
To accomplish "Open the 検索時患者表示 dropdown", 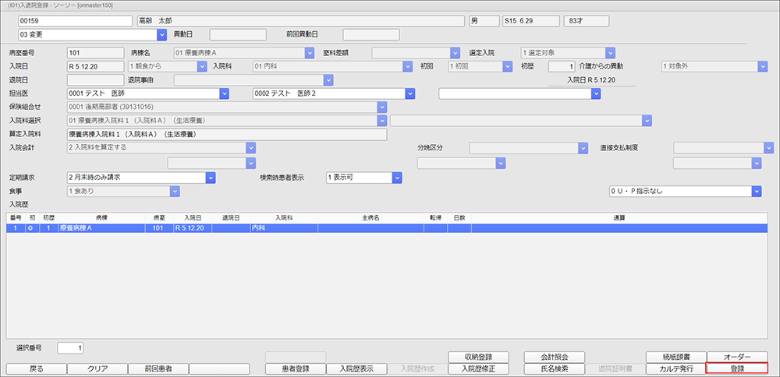I will click(395, 178).
